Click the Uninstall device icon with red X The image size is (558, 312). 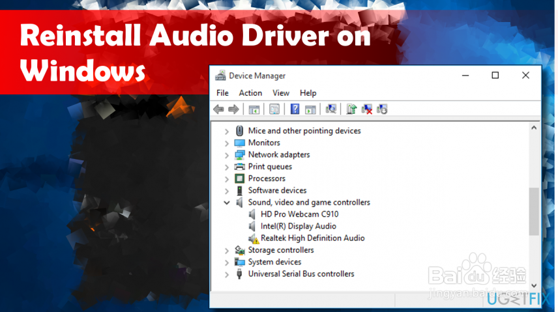pos(366,109)
